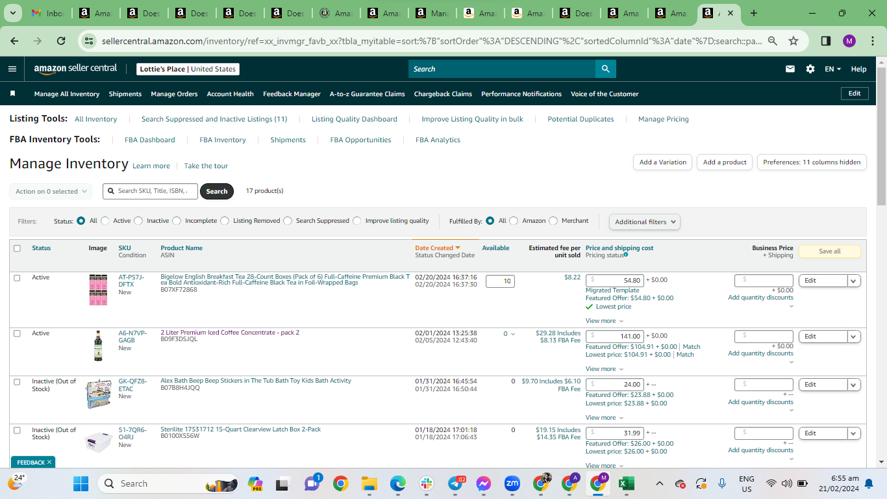
Task: Open Telegram from the taskbar
Action: 455,483
